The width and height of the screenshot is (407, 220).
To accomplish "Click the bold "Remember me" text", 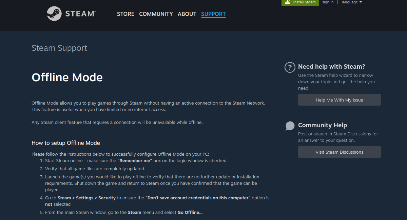I will [135, 160].
